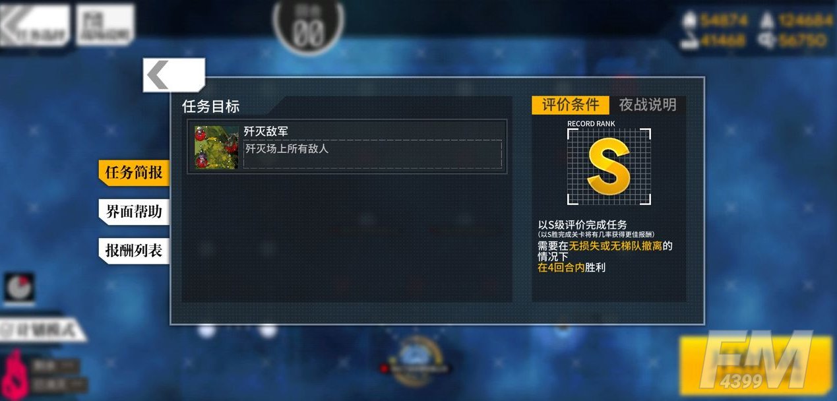This screenshot has height=401, width=837.
Task: Toggle the 计划模式 planning mode button
Action: 41,330
